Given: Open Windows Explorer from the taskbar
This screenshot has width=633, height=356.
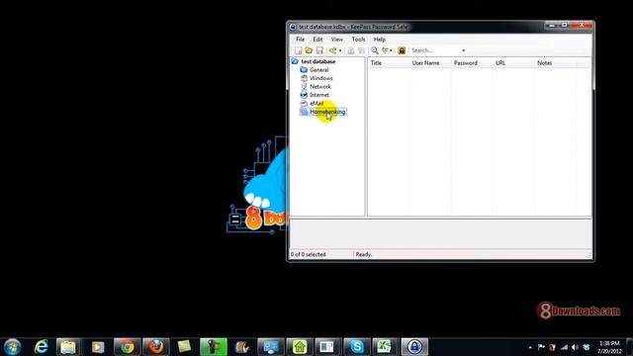Looking at the screenshot, I should click(68, 347).
